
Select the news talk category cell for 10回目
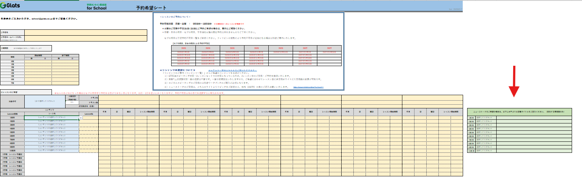486,151
